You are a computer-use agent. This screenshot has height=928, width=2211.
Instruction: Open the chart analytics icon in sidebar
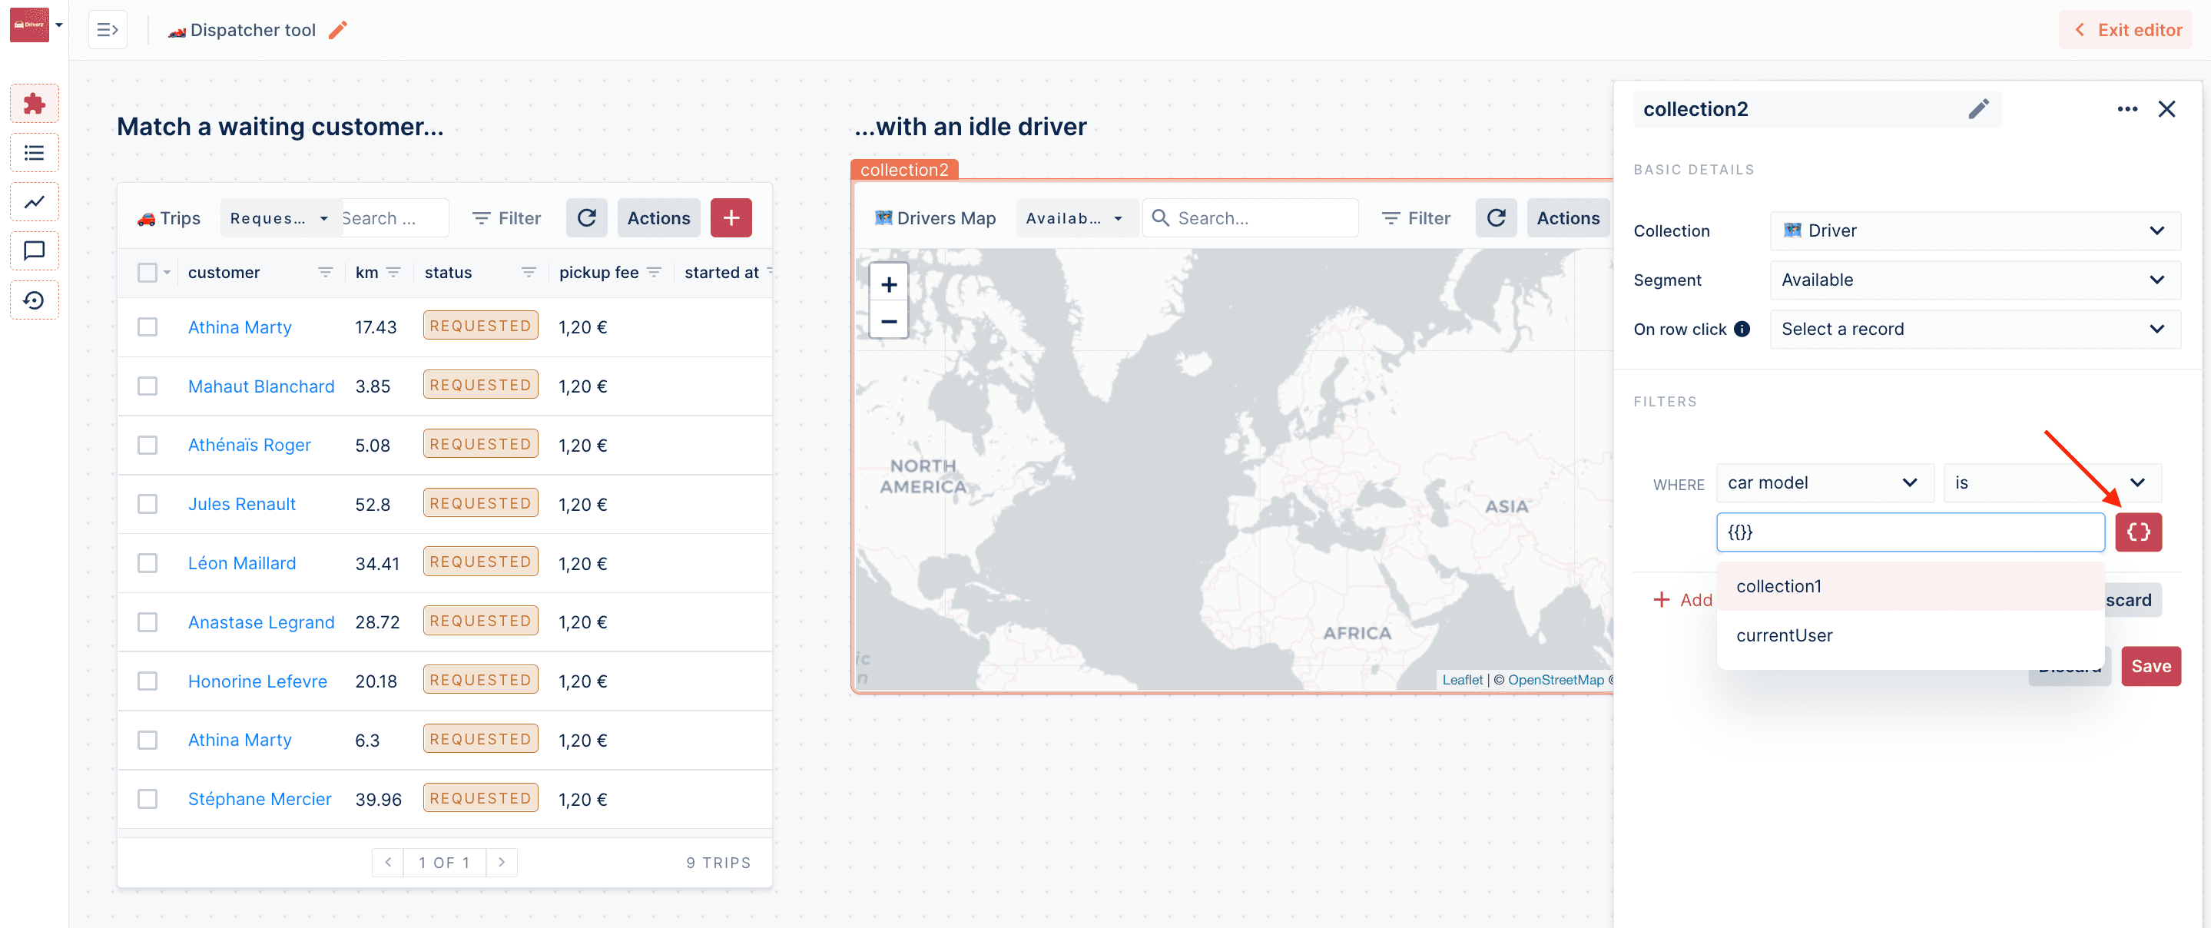pos(35,202)
